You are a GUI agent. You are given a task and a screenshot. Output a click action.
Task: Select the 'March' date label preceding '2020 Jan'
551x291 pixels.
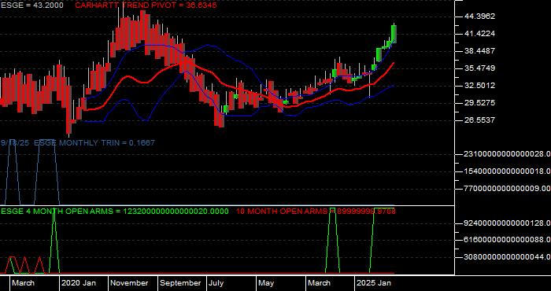(24, 283)
